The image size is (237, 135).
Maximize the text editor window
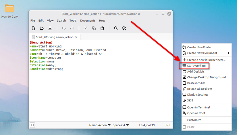[163, 14]
